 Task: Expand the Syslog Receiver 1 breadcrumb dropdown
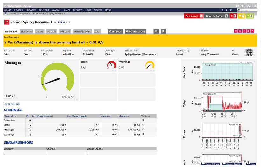(x=64, y=14)
